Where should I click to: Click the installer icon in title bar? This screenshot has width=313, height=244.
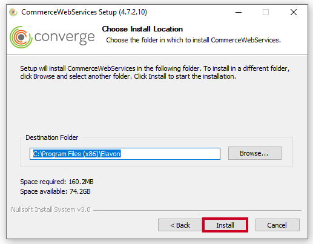click(x=13, y=12)
